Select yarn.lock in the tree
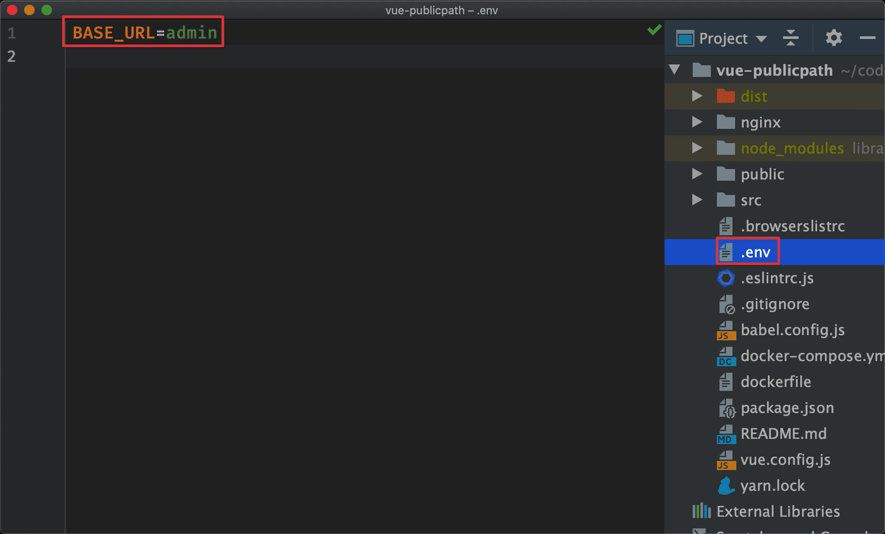The width and height of the screenshot is (885, 534). click(773, 486)
